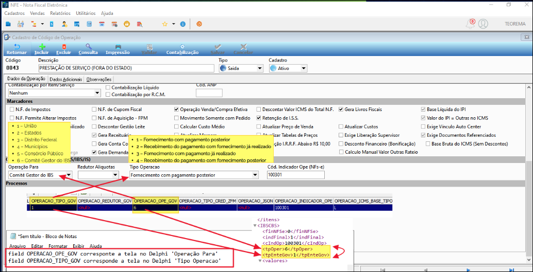533x272 pixels.
Task: Check Movimento Somente com Pedido
Action: pyautogui.click(x=176, y=118)
